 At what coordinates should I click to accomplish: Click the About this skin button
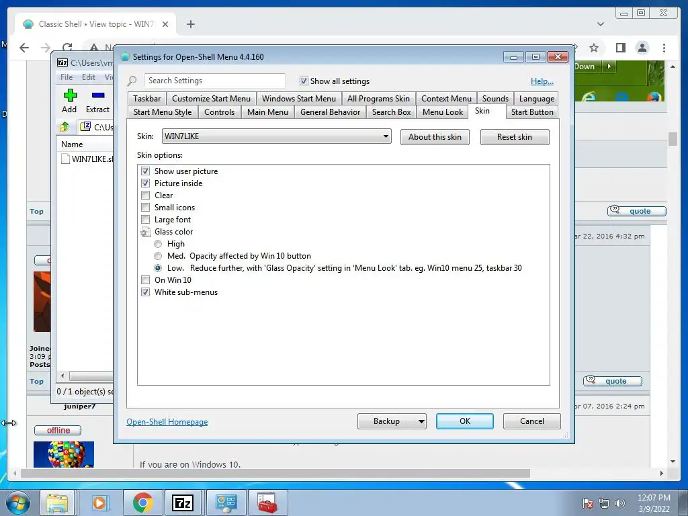435,137
